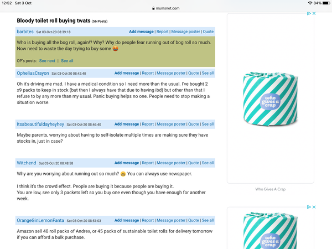Report Witchend's post
The width and height of the screenshot is (332, 249).
coord(148,163)
